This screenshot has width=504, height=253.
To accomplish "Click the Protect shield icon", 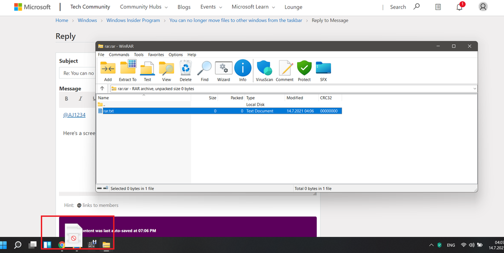I will click(304, 71).
